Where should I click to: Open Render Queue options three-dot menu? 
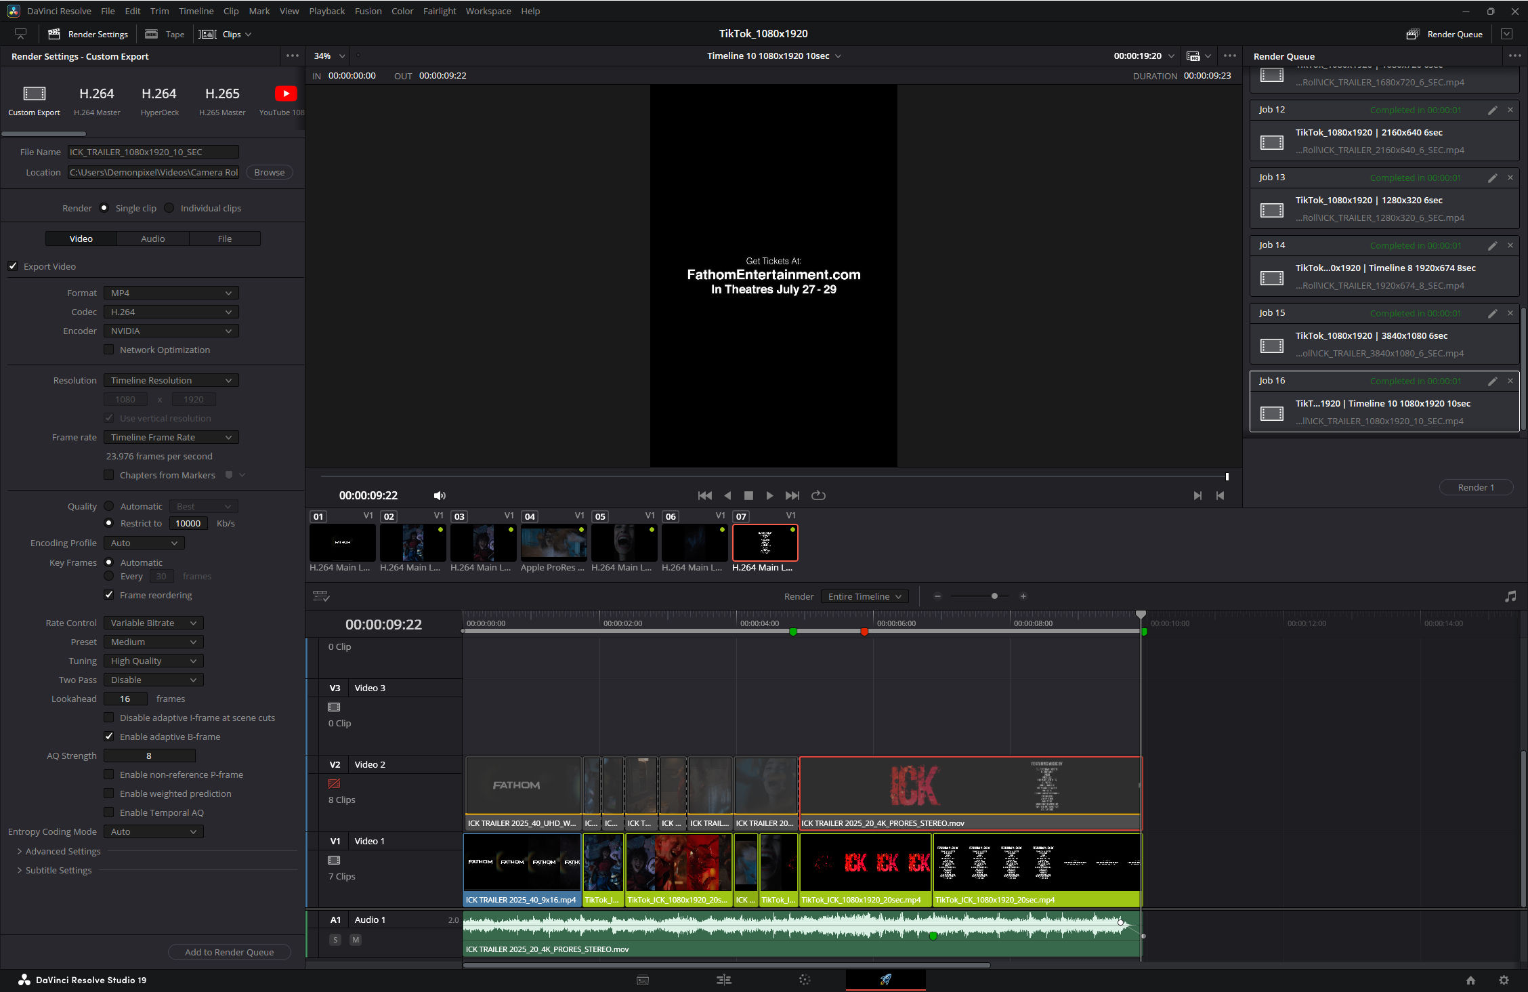[x=1514, y=56]
